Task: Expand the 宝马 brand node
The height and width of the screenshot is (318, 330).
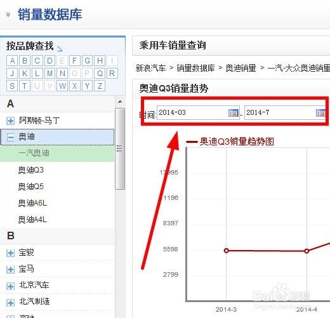Action: pos(10,270)
